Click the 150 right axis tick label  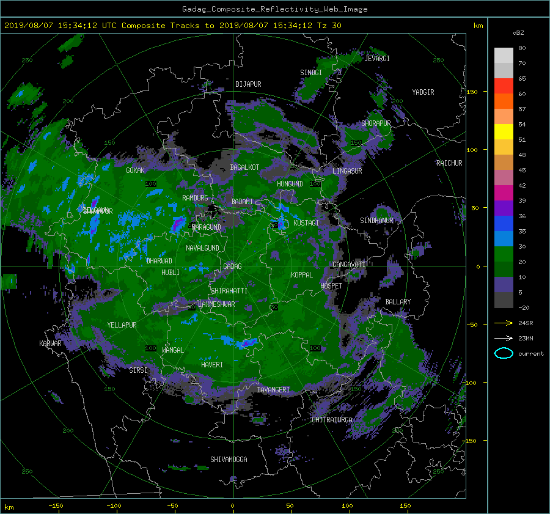click(x=472, y=92)
